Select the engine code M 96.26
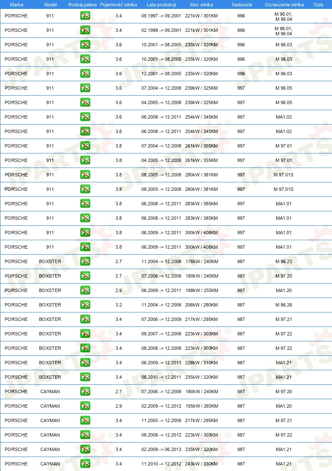 [x=284, y=305]
